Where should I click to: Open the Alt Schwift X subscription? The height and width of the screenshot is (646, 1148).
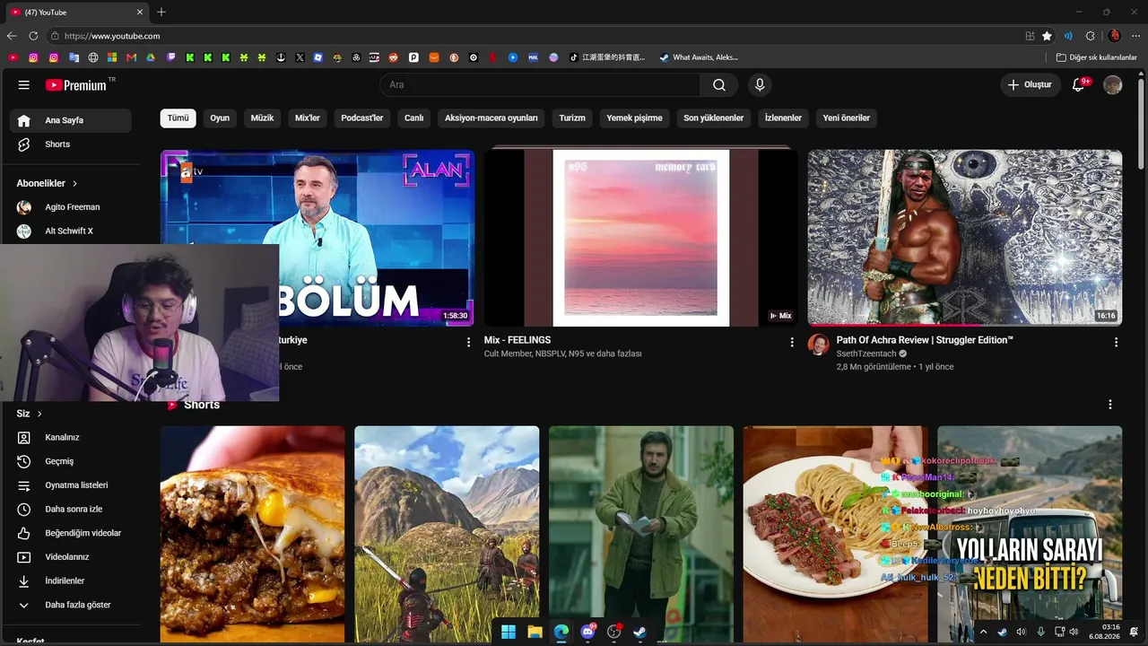coord(71,231)
